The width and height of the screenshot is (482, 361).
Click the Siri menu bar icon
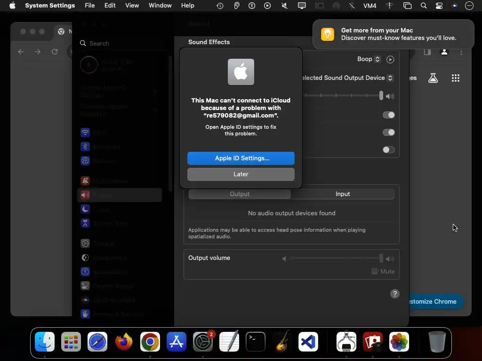454,6
